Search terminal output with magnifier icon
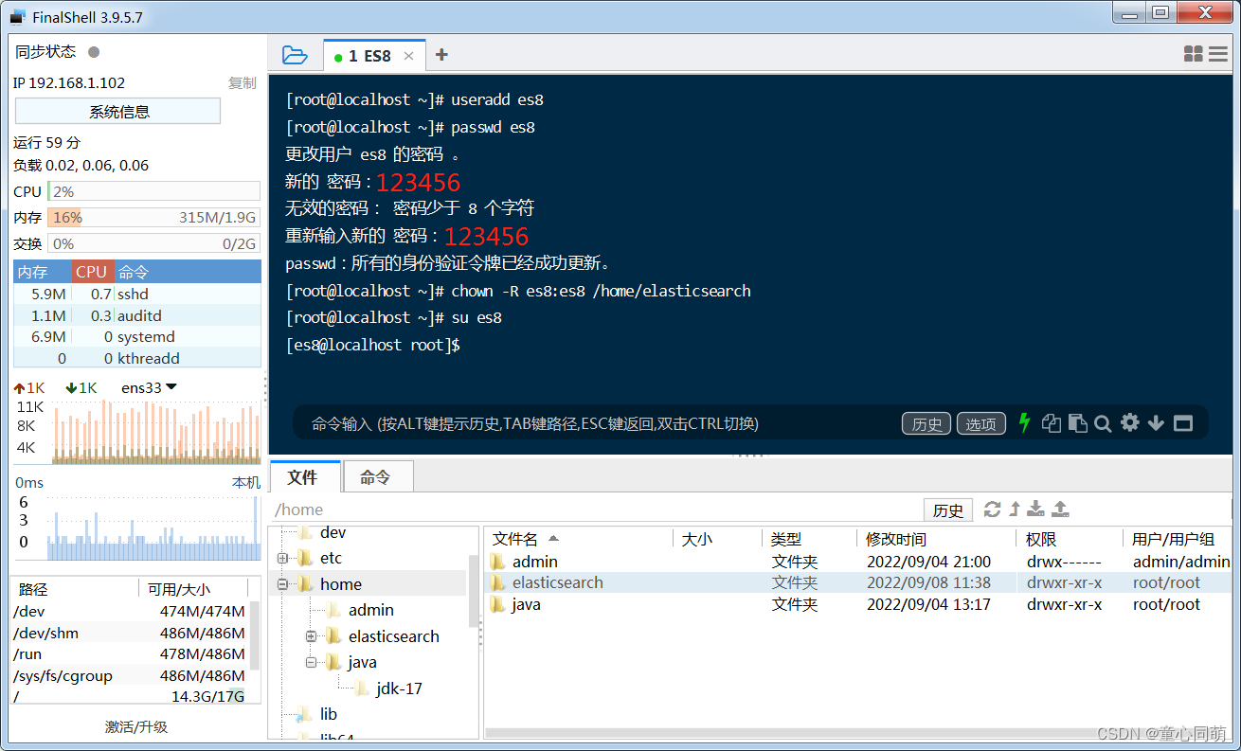This screenshot has height=751, width=1241. 1103,423
